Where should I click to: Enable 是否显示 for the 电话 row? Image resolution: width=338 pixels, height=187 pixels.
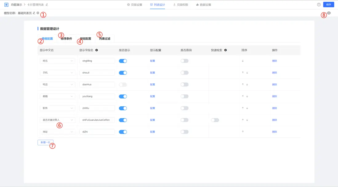point(123,85)
